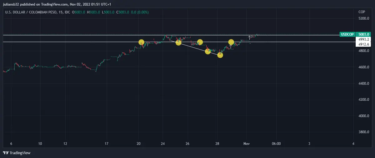Click the 24 date label on time axis
The width and height of the screenshot is (375, 158).
coord(162,144)
